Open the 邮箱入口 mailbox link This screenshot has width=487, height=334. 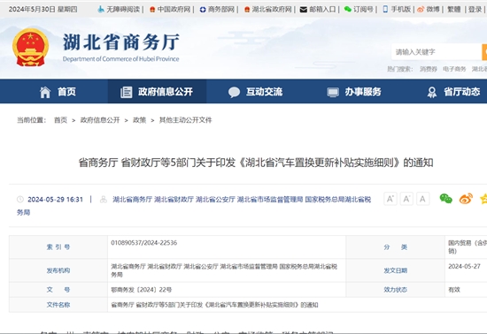[322, 10]
